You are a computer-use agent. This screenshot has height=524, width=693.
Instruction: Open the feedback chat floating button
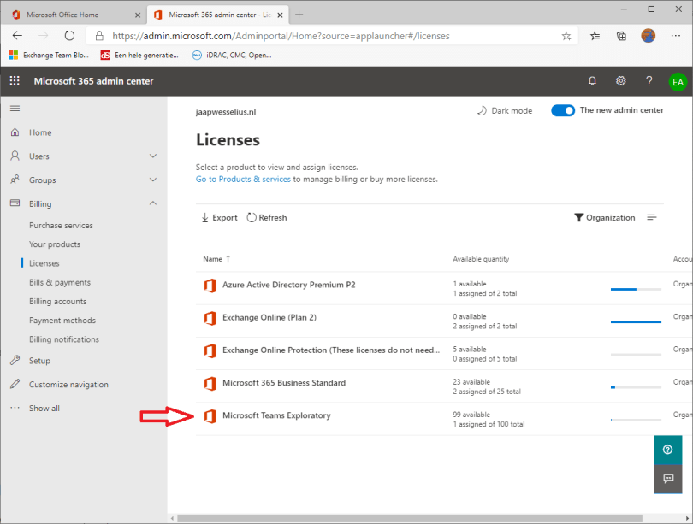click(667, 479)
